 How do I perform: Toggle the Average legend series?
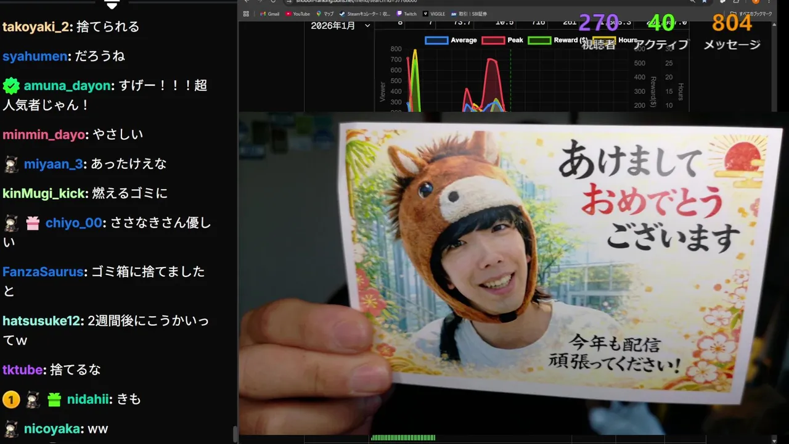click(x=451, y=40)
